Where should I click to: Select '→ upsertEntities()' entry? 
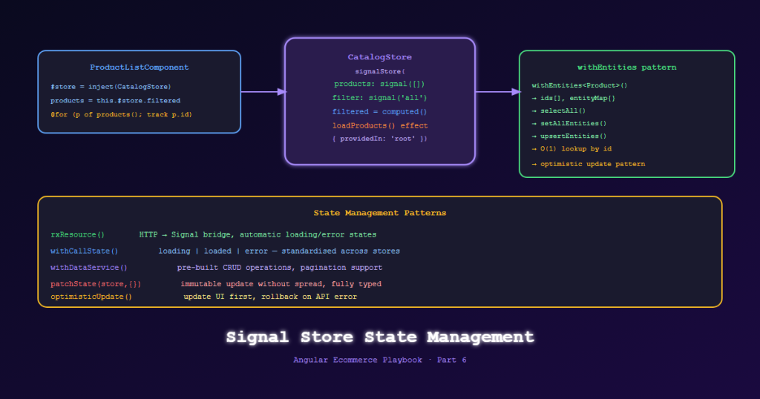[x=569, y=136]
